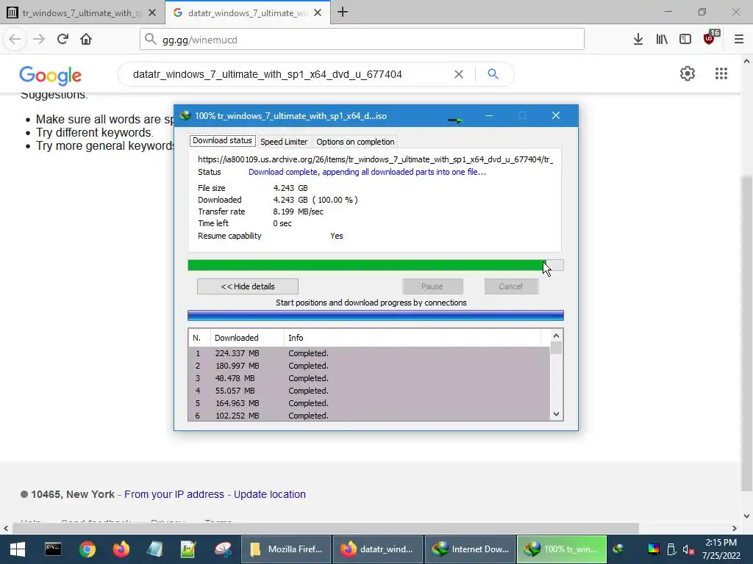Select connection row with 180.997 MB
The width and height of the screenshot is (753, 564).
tap(369, 366)
